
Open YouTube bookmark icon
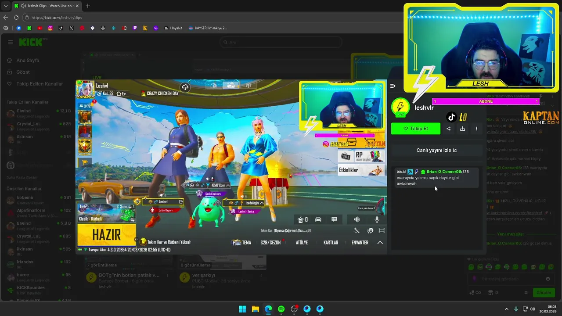tap(40, 28)
